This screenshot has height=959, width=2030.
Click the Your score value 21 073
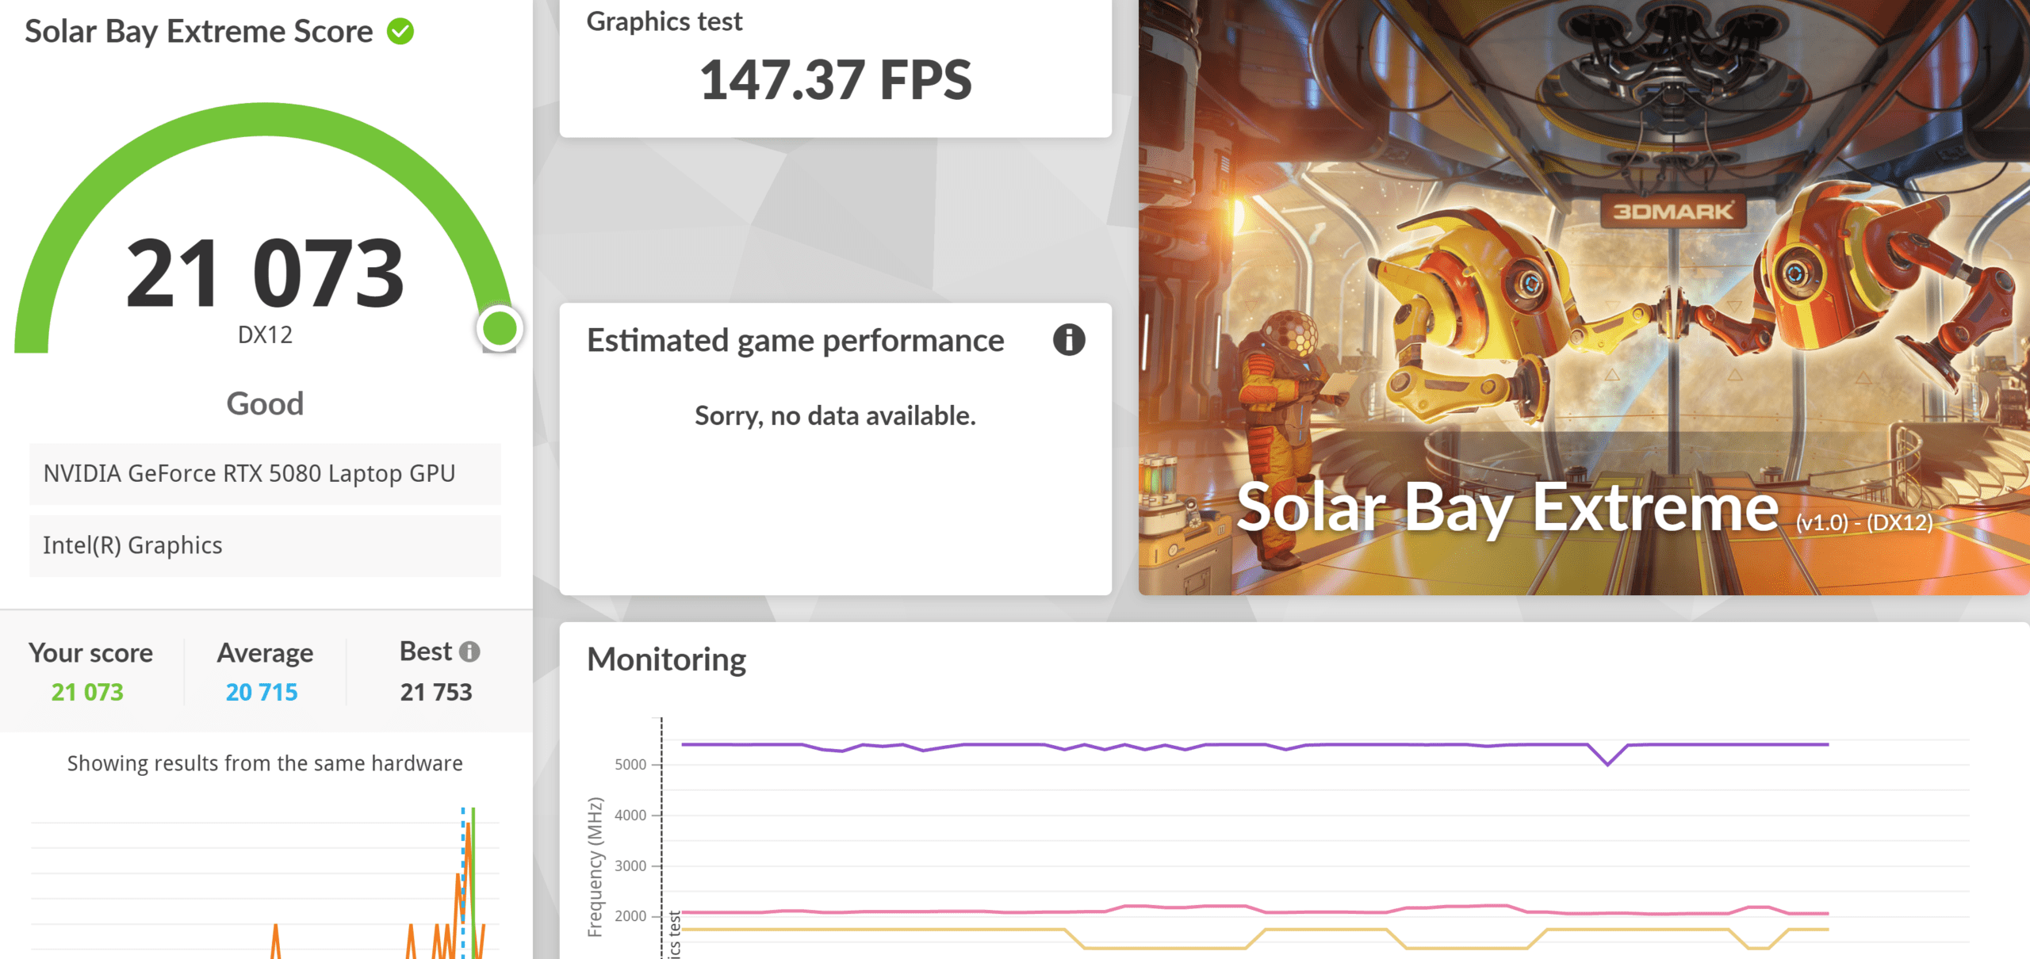click(x=87, y=692)
